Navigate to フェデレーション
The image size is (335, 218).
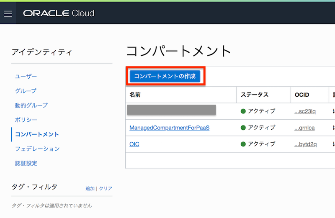point(37,149)
